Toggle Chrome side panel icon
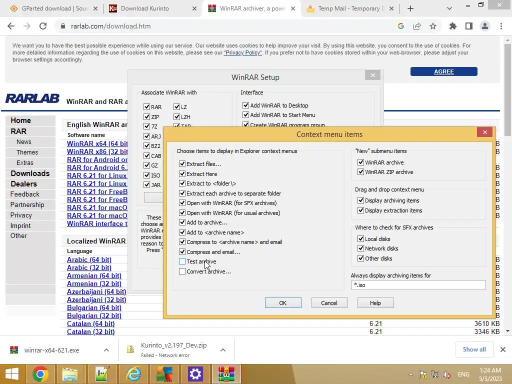This screenshot has width=512, height=384. pos(469,26)
